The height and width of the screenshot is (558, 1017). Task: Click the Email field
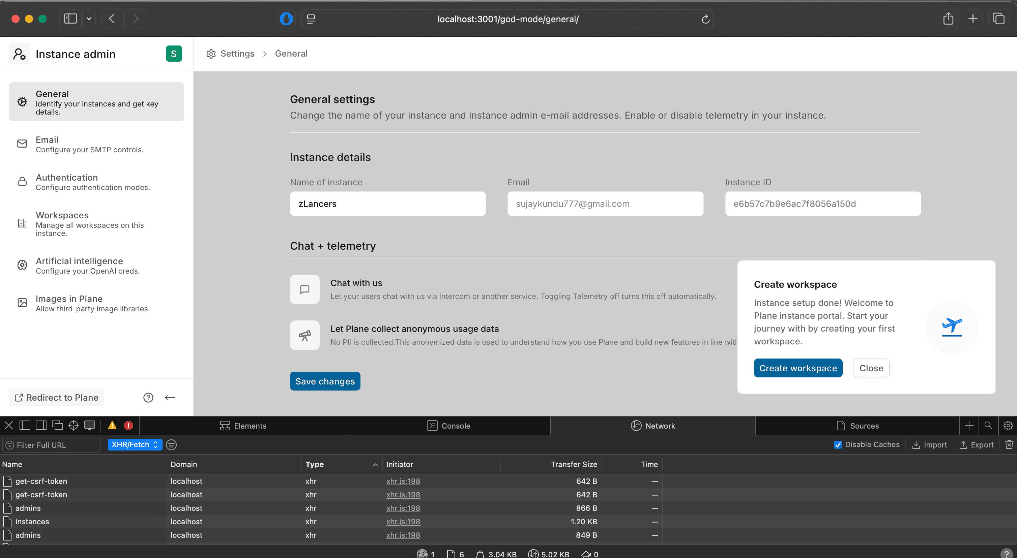pyautogui.click(x=605, y=204)
